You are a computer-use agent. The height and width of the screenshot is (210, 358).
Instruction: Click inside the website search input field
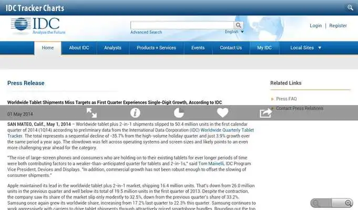pos(182,25)
